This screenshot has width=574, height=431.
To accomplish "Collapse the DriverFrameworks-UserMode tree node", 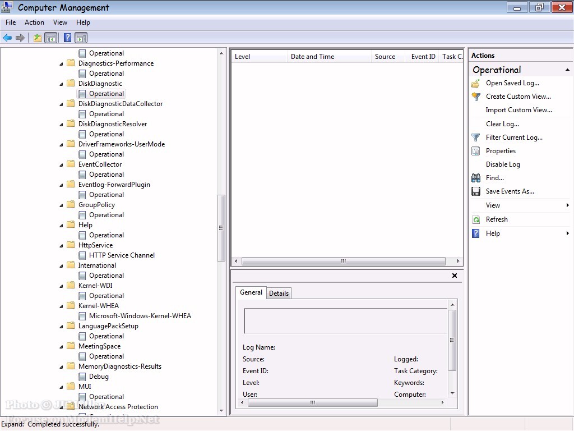I will point(61,145).
